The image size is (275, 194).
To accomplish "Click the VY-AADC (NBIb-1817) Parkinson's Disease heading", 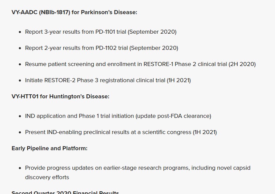I will 74,12.
